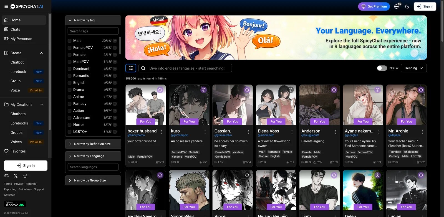Open the Privacy footer link
Screen dimensions: 444x217
pos(19,184)
